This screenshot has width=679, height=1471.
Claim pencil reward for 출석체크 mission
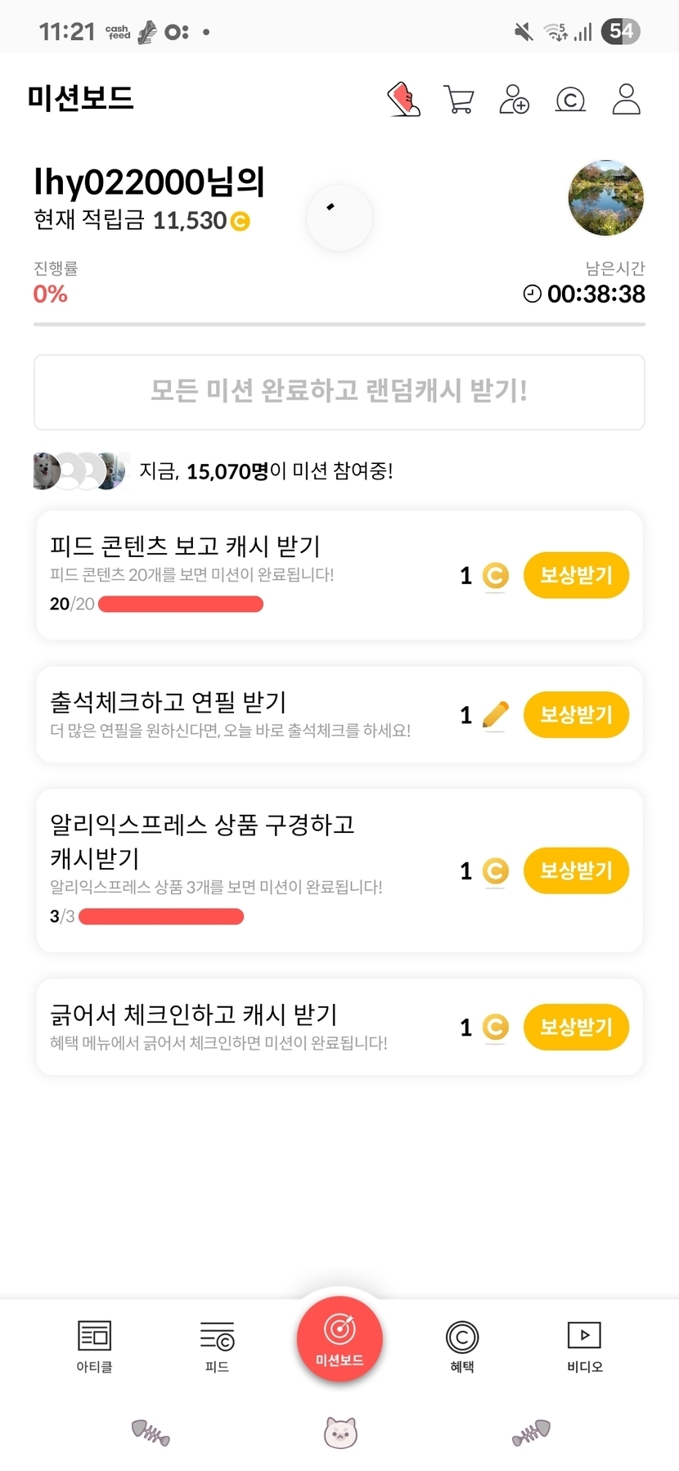(x=576, y=714)
